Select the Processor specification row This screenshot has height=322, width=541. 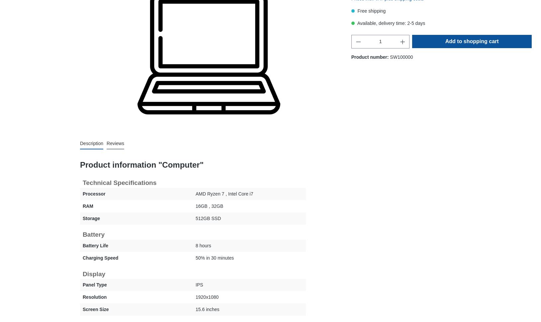pyautogui.click(x=193, y=194)
